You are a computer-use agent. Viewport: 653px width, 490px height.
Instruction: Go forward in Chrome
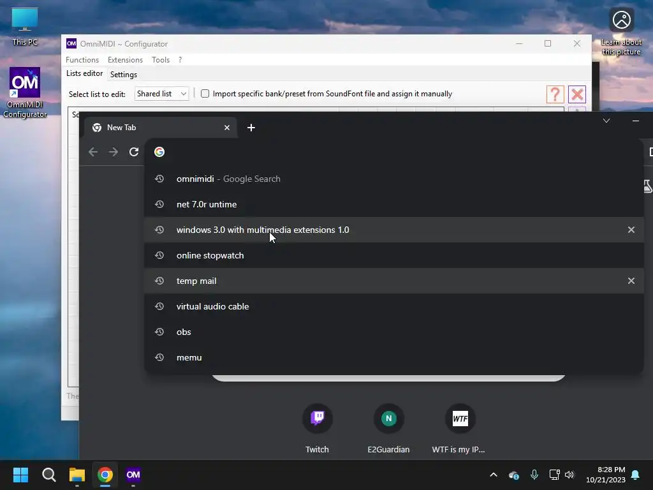tap(114, 152)
